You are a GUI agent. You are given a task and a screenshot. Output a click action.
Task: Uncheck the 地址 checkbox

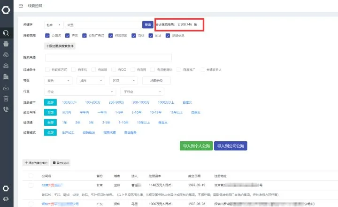point(151,36)
